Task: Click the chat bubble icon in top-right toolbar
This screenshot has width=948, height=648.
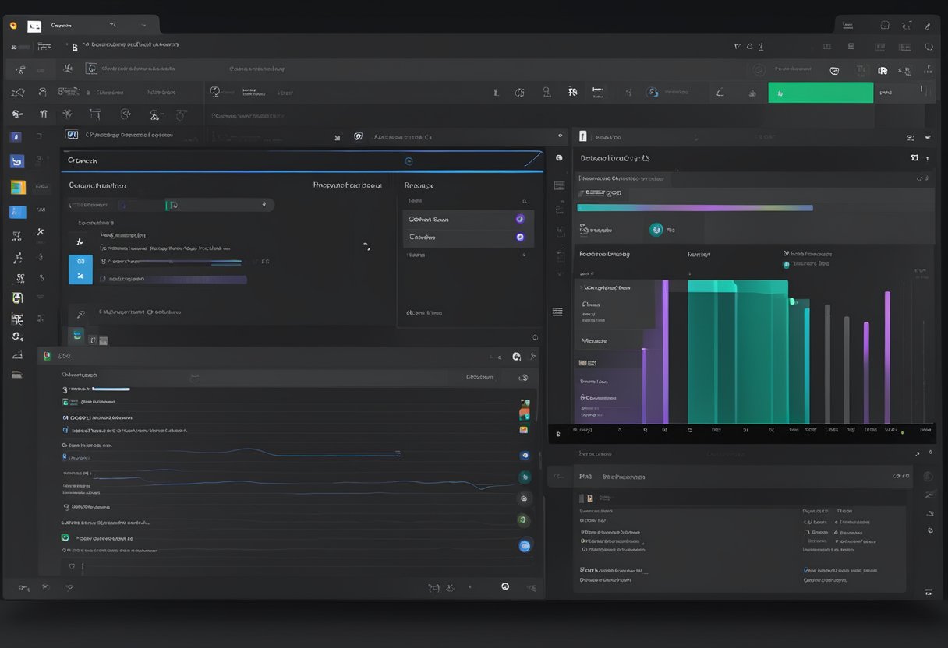Action: pos(834,71)
